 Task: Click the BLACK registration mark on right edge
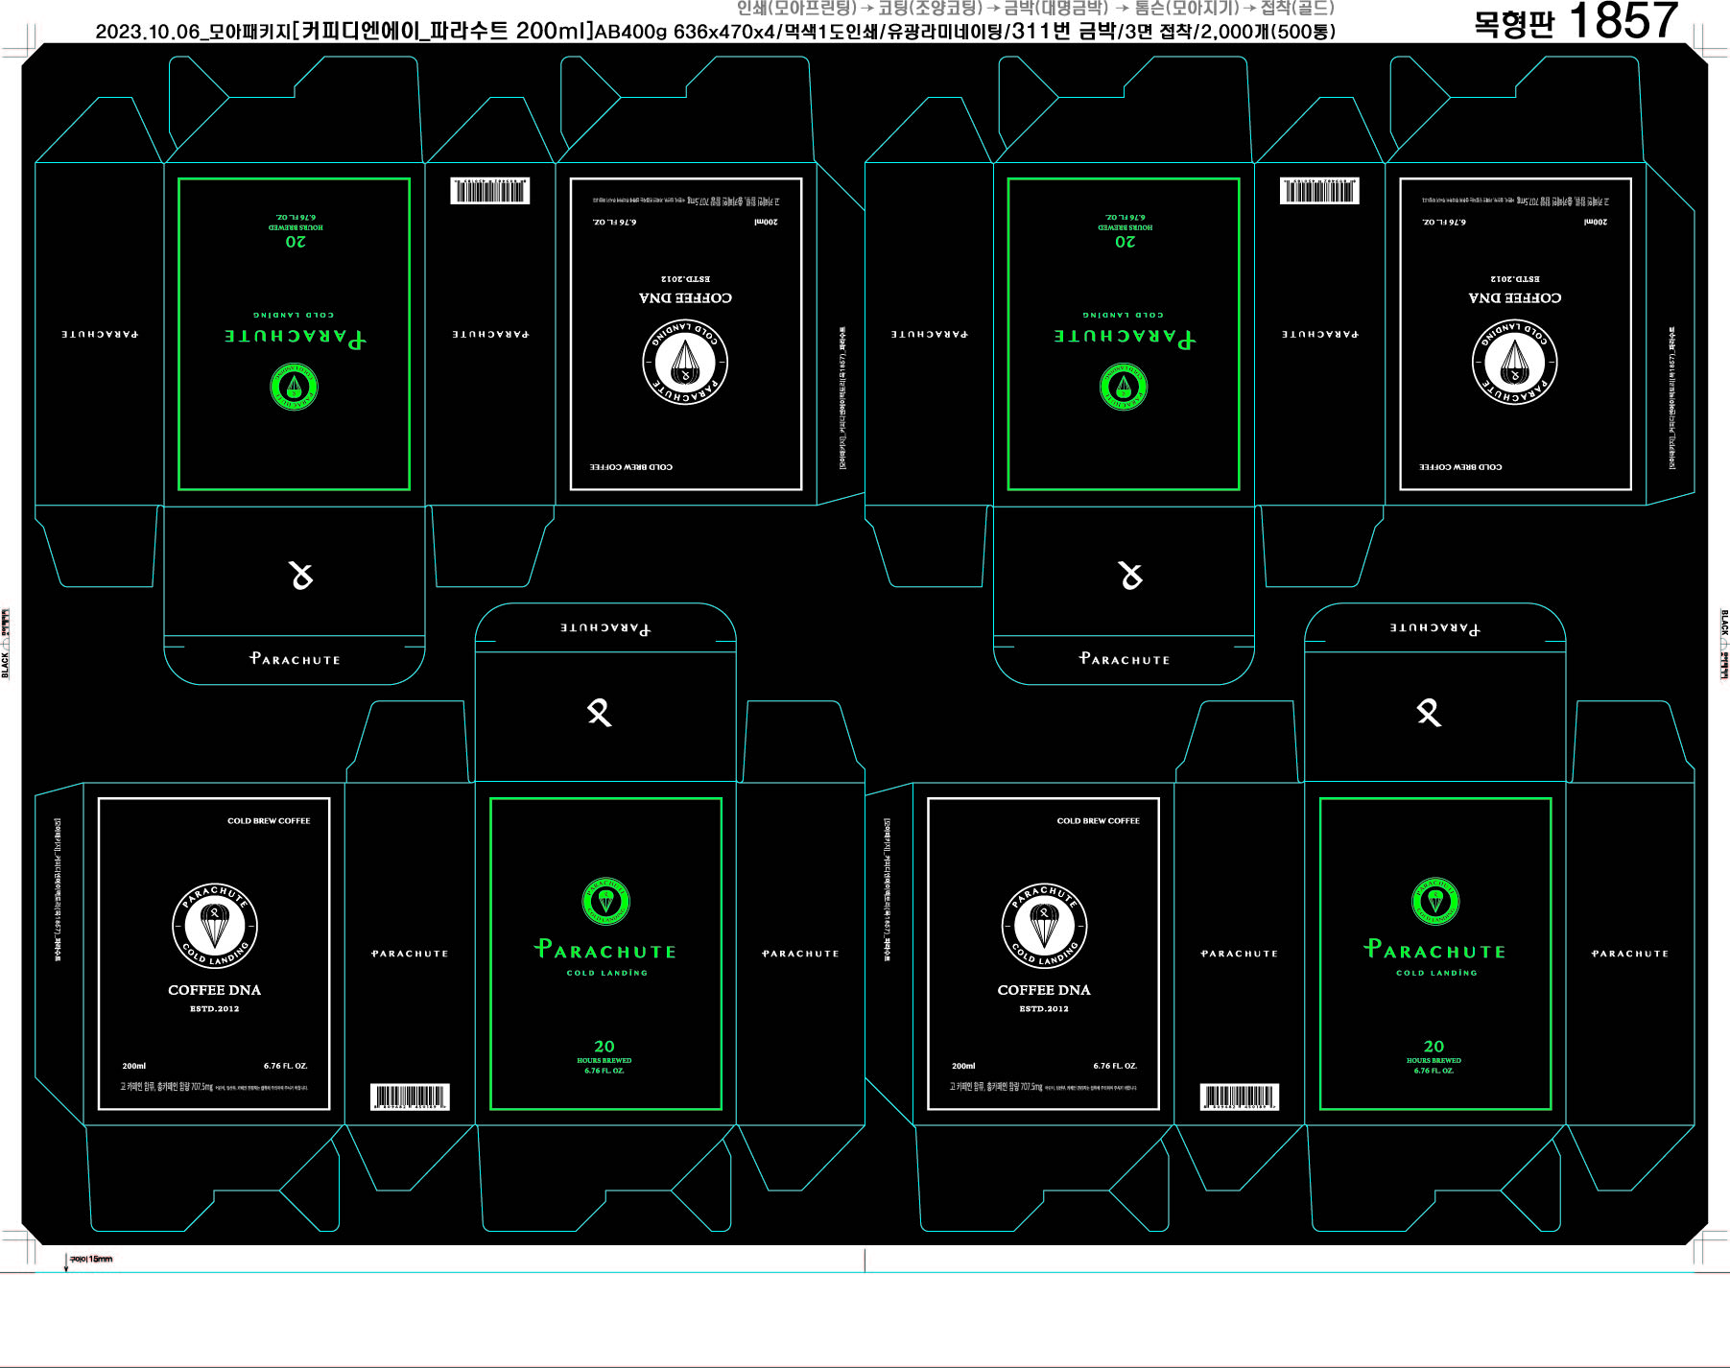[x=1723, y=643]
